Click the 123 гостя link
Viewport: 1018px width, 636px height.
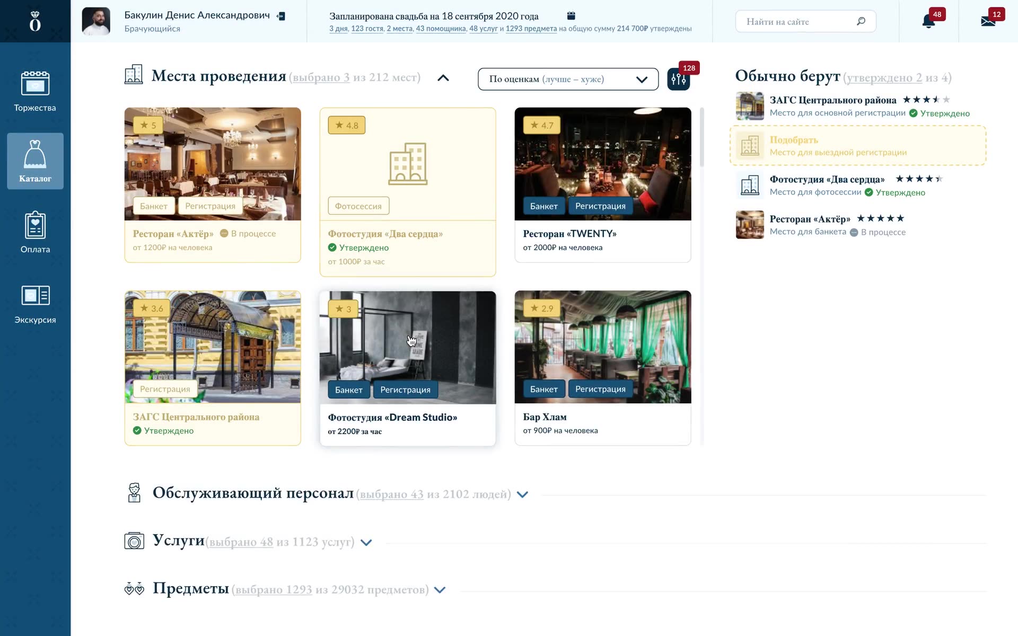coord(367,29)
